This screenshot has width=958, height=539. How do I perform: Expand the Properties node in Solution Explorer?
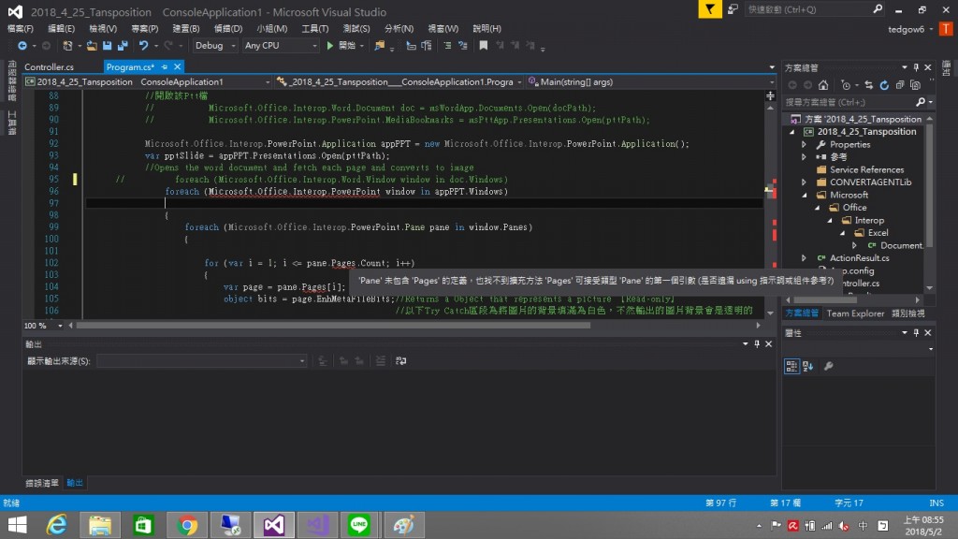804,145
